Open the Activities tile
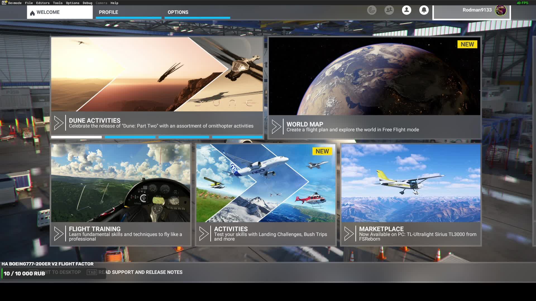The width and height of the screenshot is (536, 301). [265, 195]
